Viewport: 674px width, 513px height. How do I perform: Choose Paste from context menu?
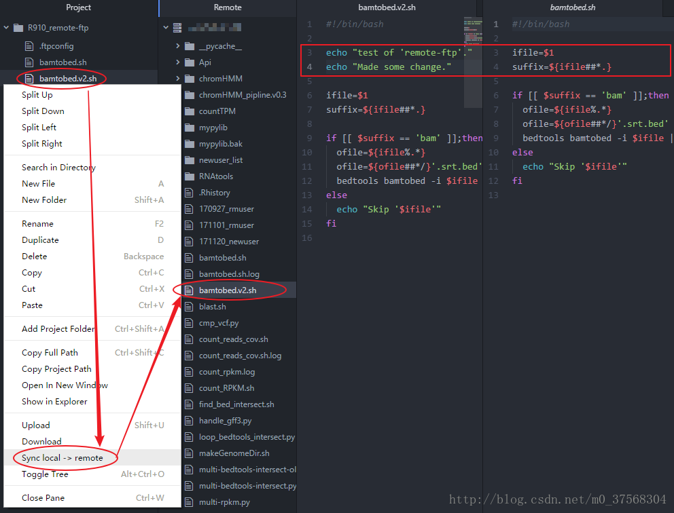[92, 305]
